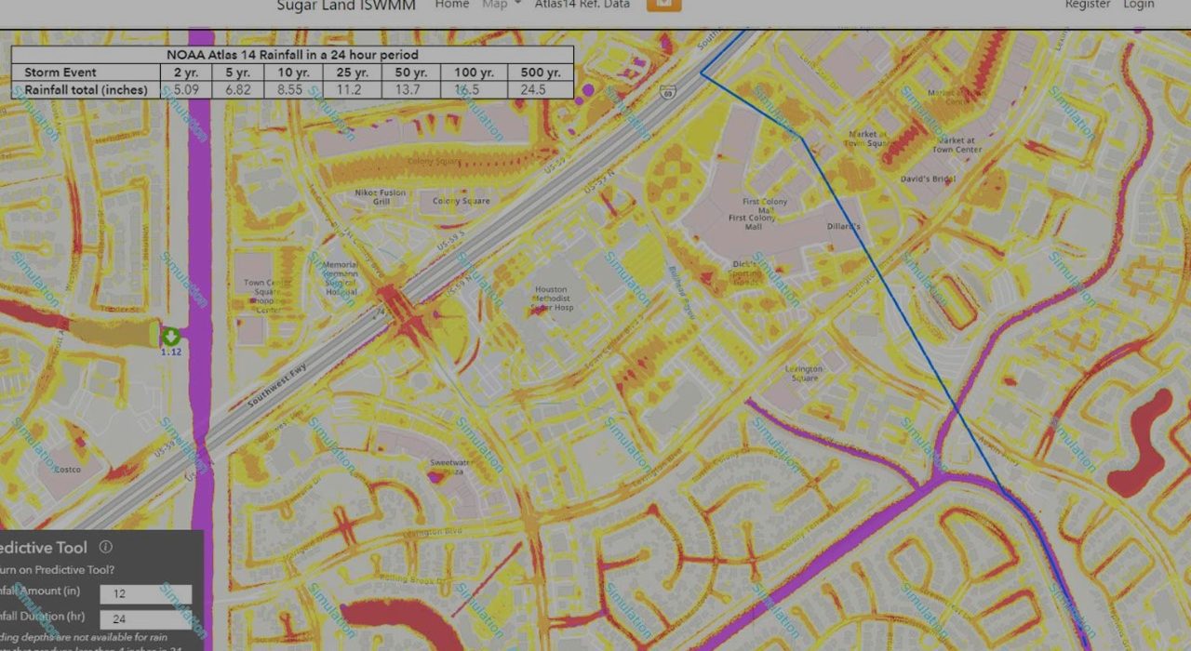
Task: Select the 100 yr. storm event header cell
Action: click(476, 72)
